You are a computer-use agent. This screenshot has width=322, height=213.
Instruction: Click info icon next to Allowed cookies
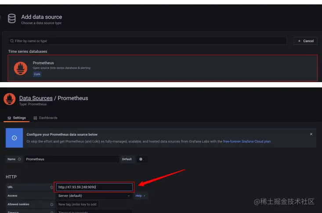pyautogui.click(x=52, y=204)
